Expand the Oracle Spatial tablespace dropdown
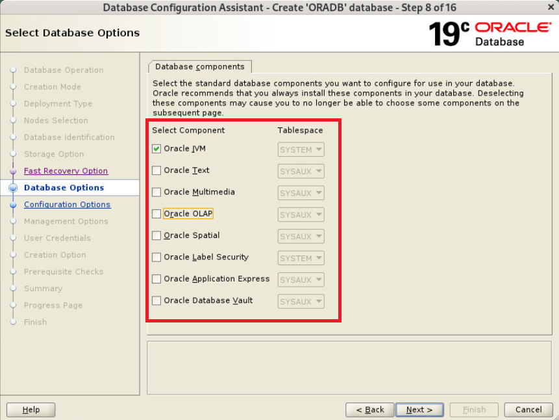This screenshot has height=420, width=559. [301, 237]
